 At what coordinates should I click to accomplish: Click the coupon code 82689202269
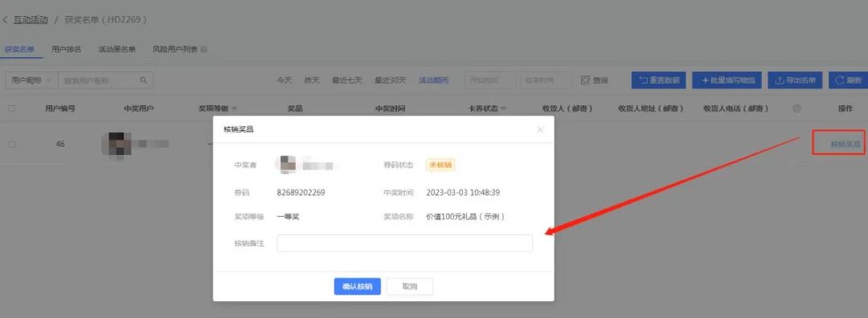point(301,193)
